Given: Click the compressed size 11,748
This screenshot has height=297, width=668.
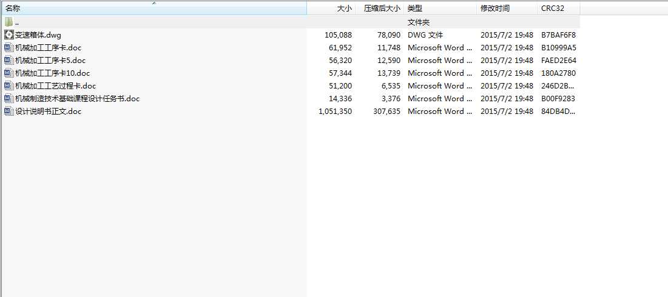Looking at the screenshot, I should 389,48.
